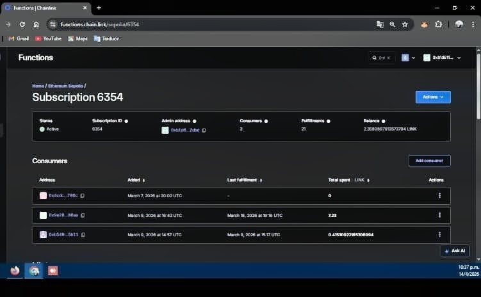The width and height of the screenshot is (481, 297).
Task: Click the browser forward arrow
Action: coord(8,24)
